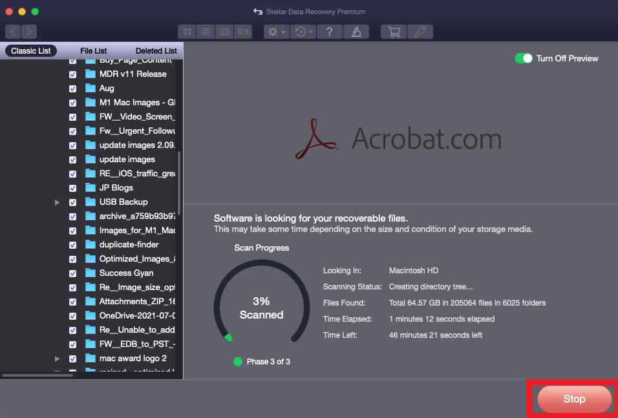
Task: Select the Success Gyan folder
Action: pyautogui.click(x=126, y=273)
